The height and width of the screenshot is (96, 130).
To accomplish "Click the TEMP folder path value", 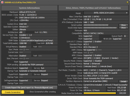I will tap(36, 41).
